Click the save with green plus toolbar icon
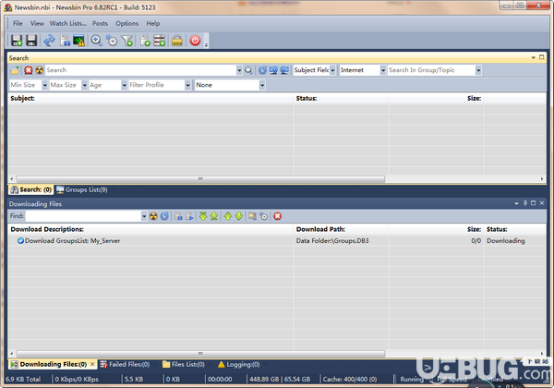This screenshot has height=388, width=554. pyautogui.click(x=17, y=41)
